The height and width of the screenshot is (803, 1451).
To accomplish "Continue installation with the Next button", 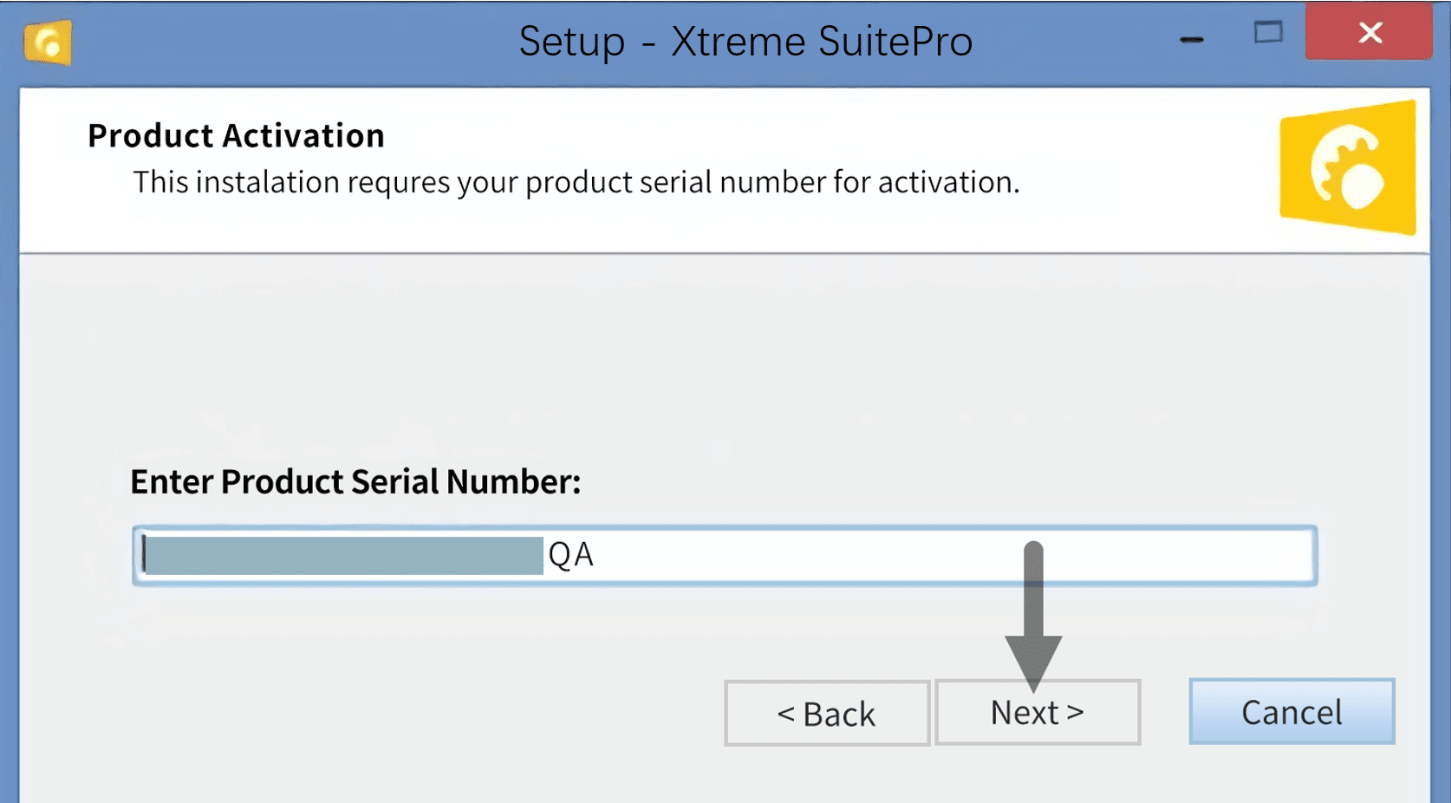I will point(1038,712).
